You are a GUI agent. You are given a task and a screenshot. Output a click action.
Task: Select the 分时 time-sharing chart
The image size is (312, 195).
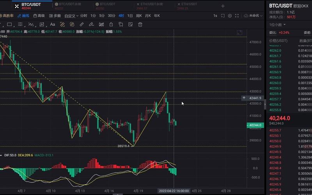click(x=83, y=16)
